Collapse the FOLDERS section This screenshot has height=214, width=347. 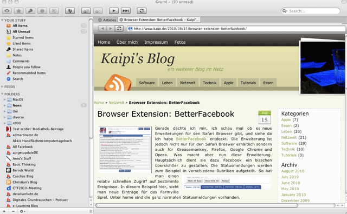point(2,94)
